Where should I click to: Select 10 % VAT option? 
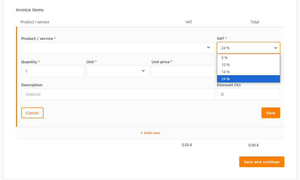(248, 65)
